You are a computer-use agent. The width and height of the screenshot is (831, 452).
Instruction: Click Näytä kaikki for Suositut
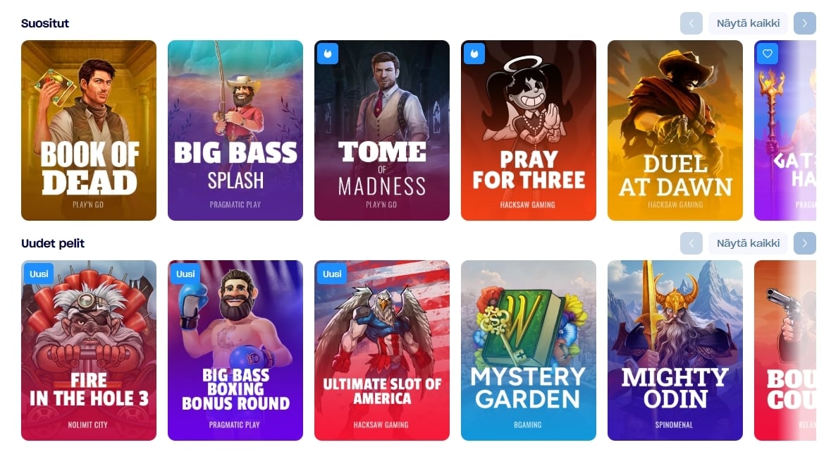pos(748,23)
